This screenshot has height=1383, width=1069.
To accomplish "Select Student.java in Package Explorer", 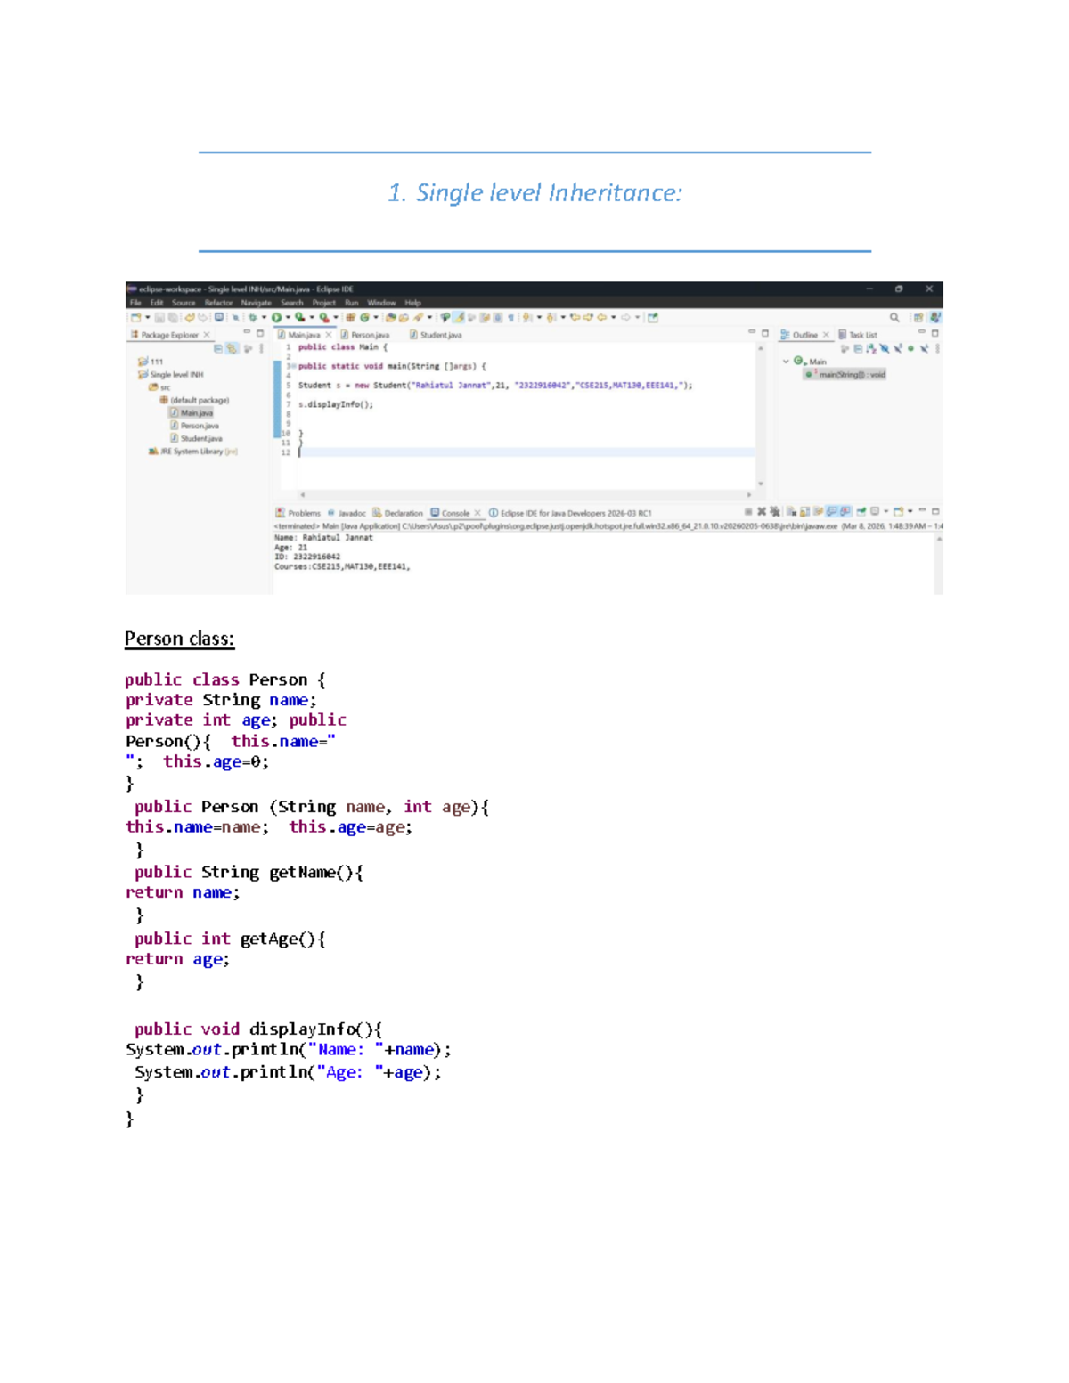I will [200, 437].
